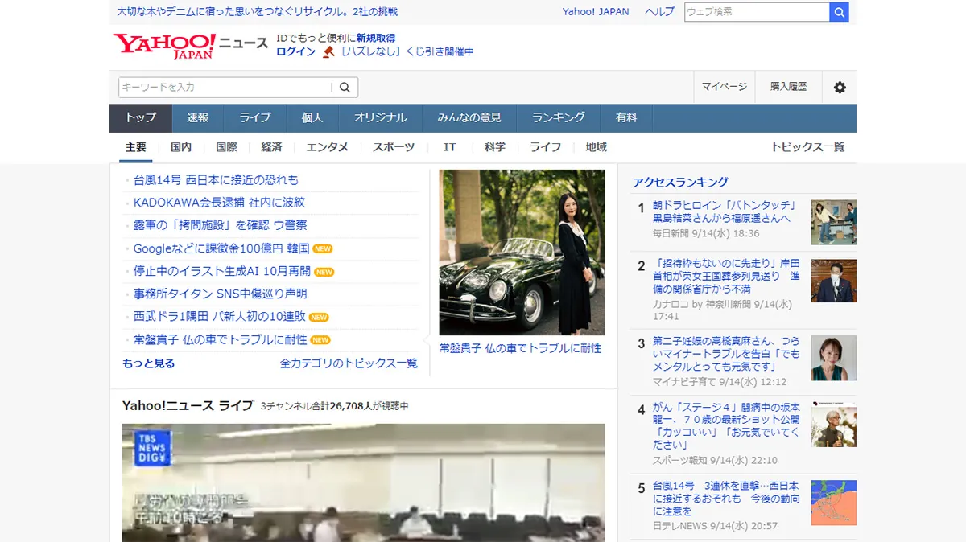Viewport: 966px width, 542px height.
Task: Click the キーワードを入力 search field
Action: click(x=224, y=88)
